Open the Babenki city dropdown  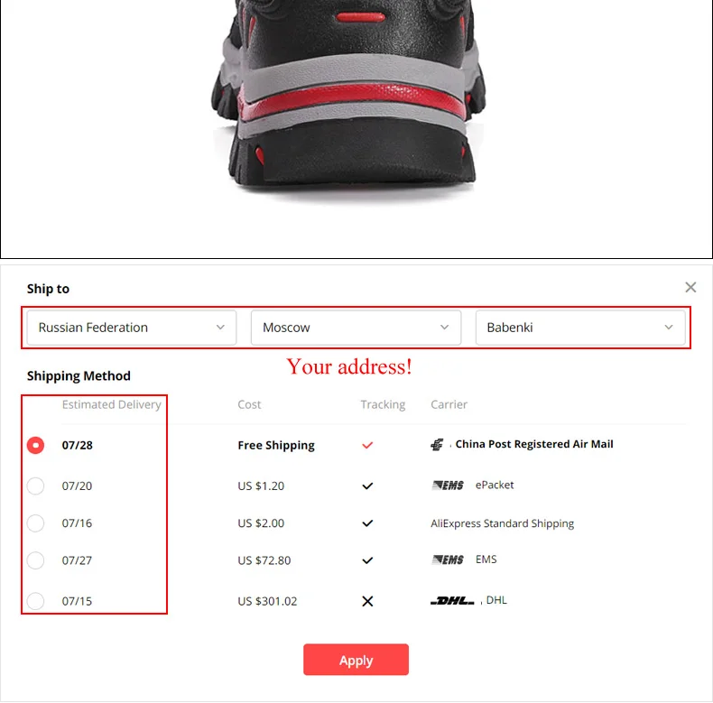(x=580, y=328)
